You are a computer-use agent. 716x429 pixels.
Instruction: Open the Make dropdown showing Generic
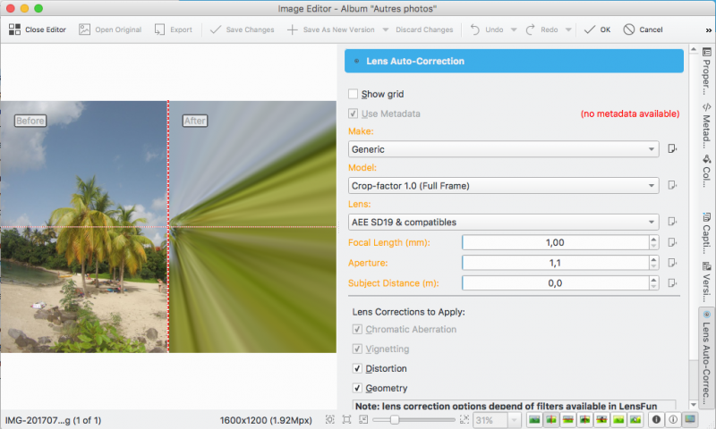click(x=503, y=149)
